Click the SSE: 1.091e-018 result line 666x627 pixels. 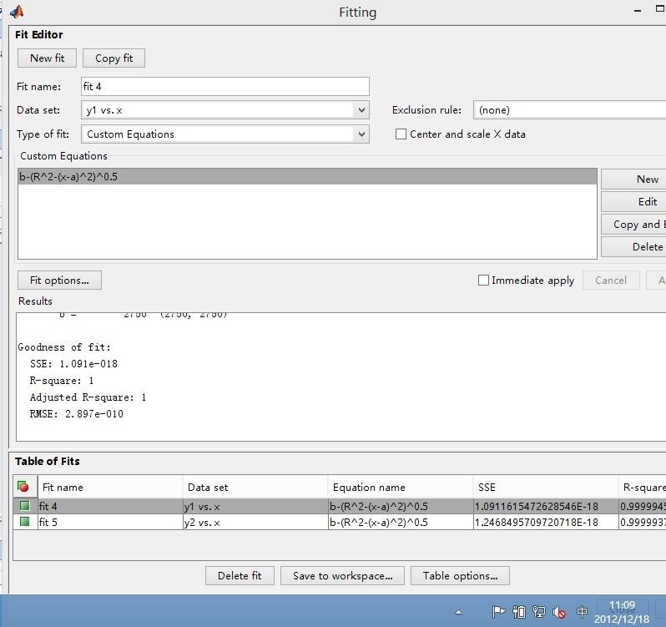point(73,364)
